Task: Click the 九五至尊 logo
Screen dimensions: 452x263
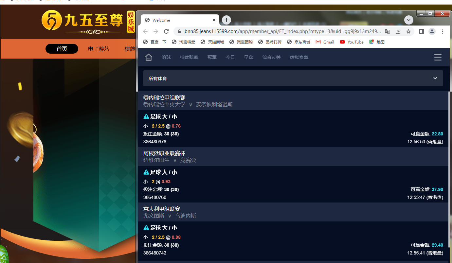Action: click(x=88, y=22)
